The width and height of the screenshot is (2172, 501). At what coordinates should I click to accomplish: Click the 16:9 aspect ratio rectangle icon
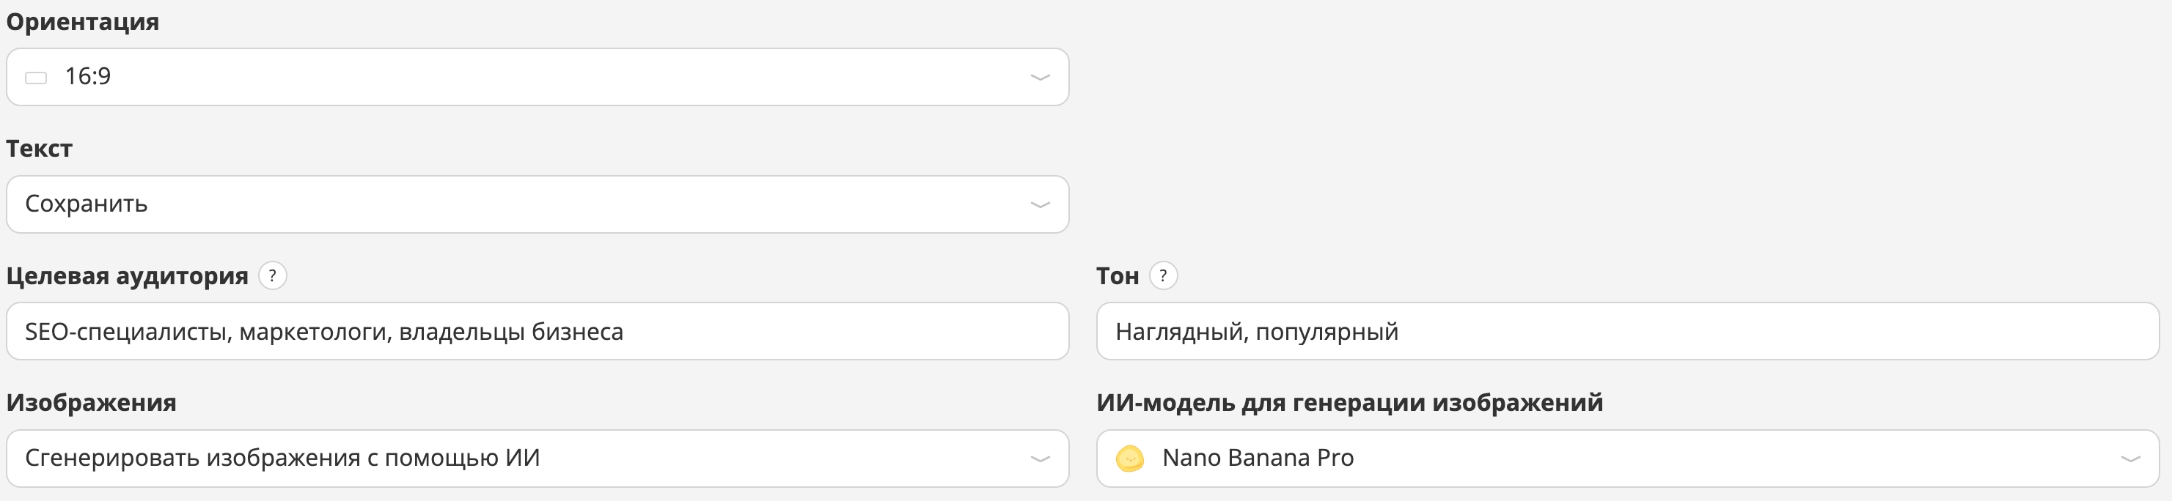pyautogui.click(x=35, y=77)
